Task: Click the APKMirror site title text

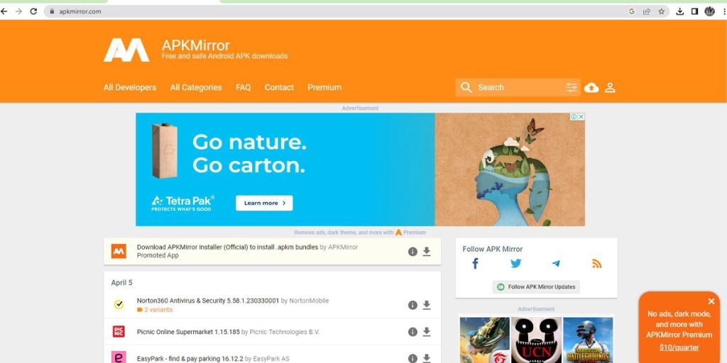Action: [196, 45]
